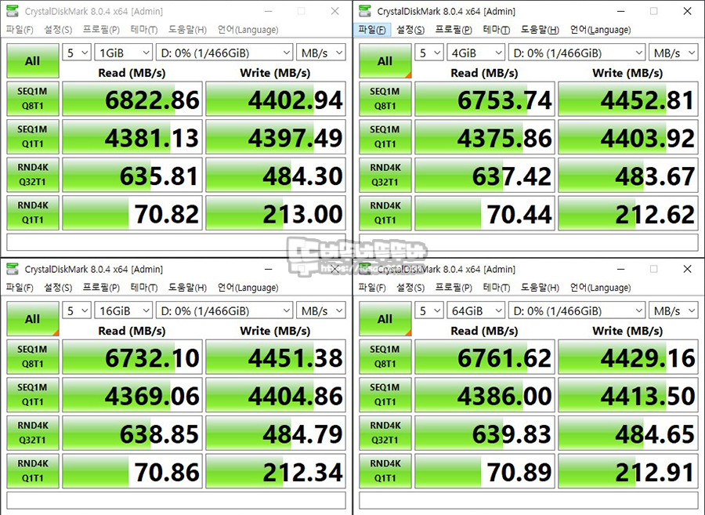
Task: Open the 16GiB test size dropdown
Action: (x=124, y=310)
